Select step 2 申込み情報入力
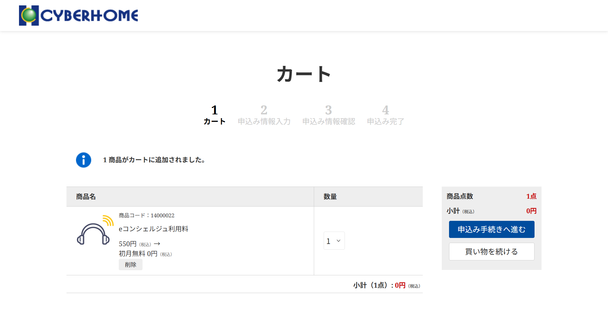This screenshot has height=320, width=608. 264,115
